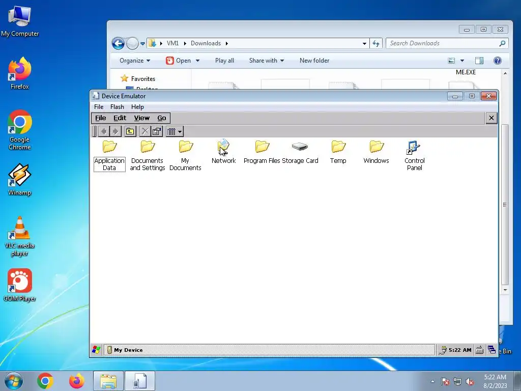Open Explorer Help icon
Viewport: 521px width, 391px height.
(x=498, y=61)
